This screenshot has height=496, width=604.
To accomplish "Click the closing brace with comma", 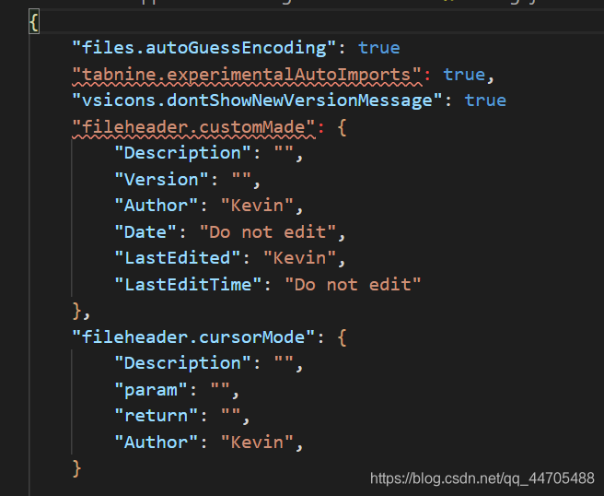I will coord(81,311).
